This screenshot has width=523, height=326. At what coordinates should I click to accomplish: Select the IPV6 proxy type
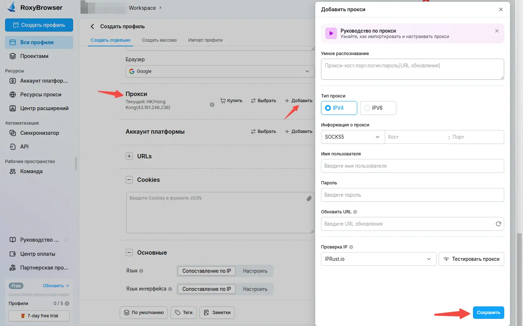(378, 108)
